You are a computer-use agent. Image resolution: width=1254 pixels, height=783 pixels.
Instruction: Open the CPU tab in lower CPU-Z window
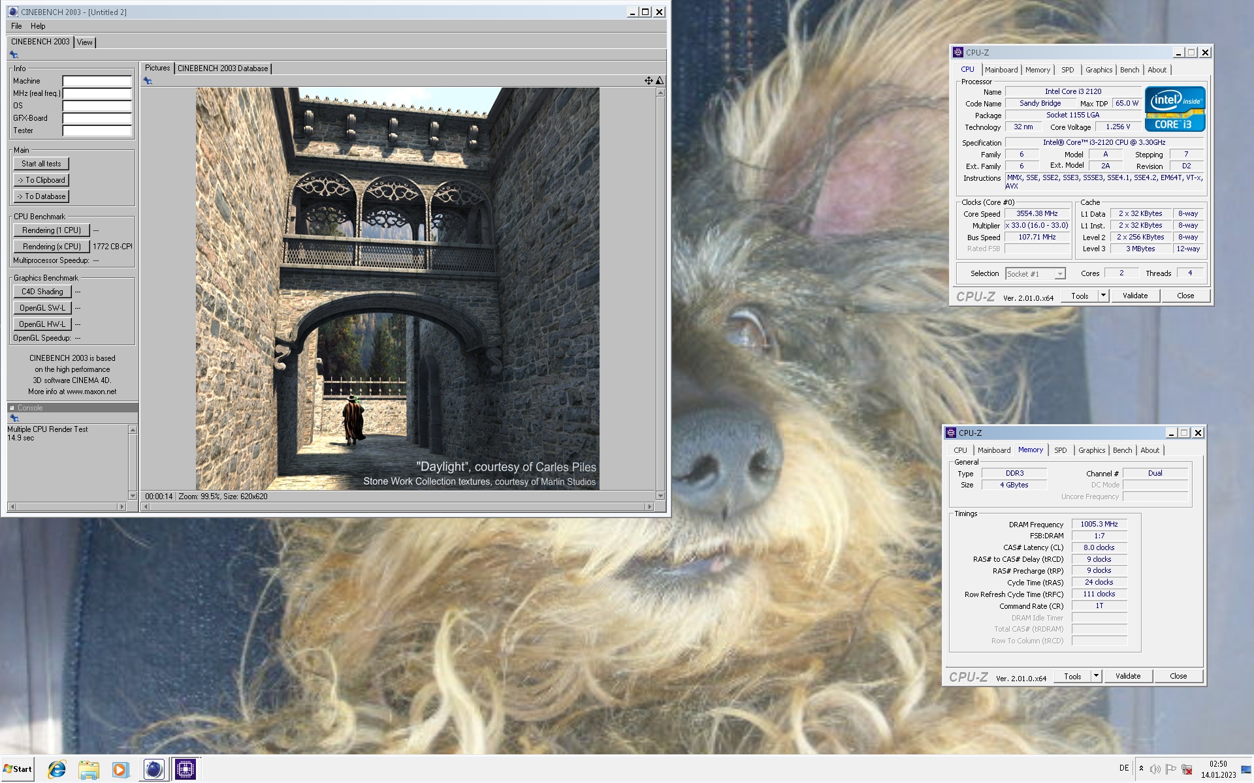pyautogui.click(x=960, y=450)
